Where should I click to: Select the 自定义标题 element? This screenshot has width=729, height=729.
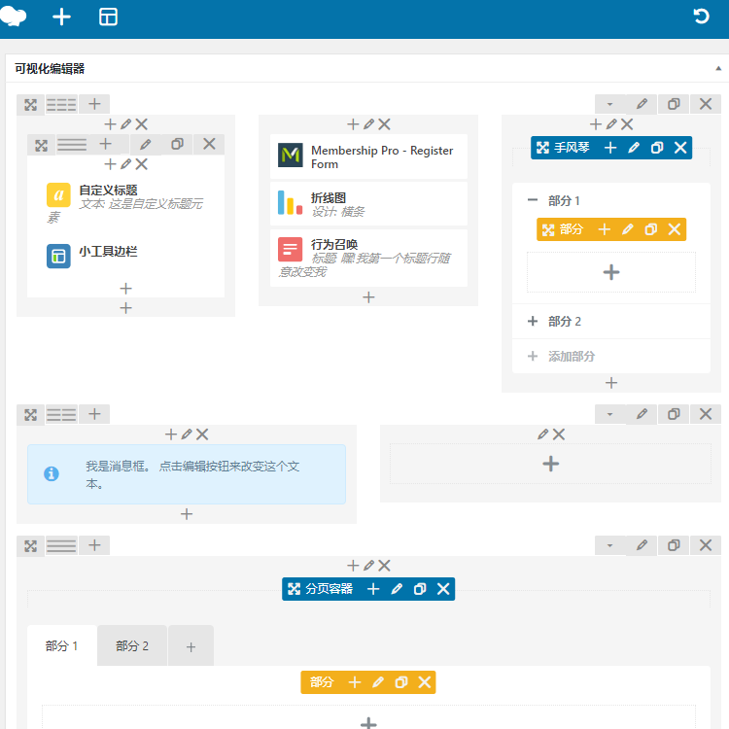tap(125, 203)
